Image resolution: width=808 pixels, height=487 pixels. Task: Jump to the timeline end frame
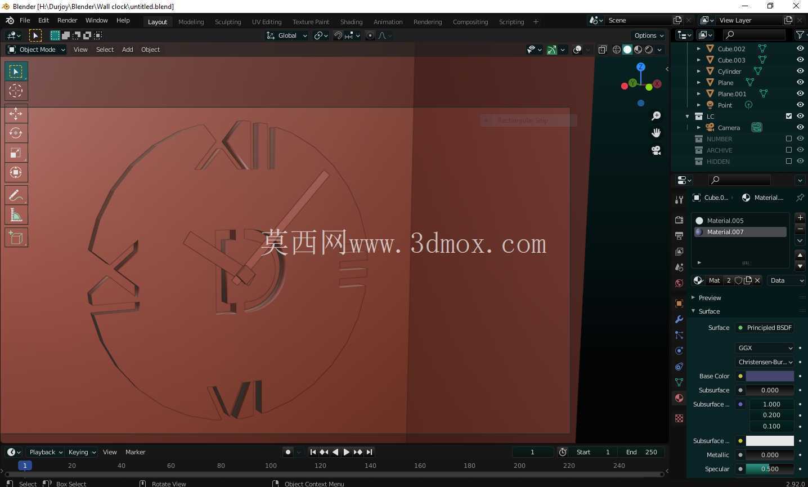(369, 452)
